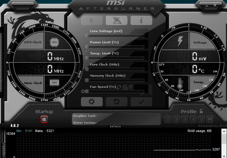This screenshot has width=227, height=158.
Task: Click the current RAM value 5297
Action: (216, 149)
